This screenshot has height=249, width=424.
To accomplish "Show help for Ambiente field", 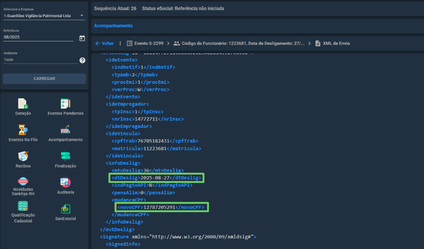I will [x=82, y=60].
